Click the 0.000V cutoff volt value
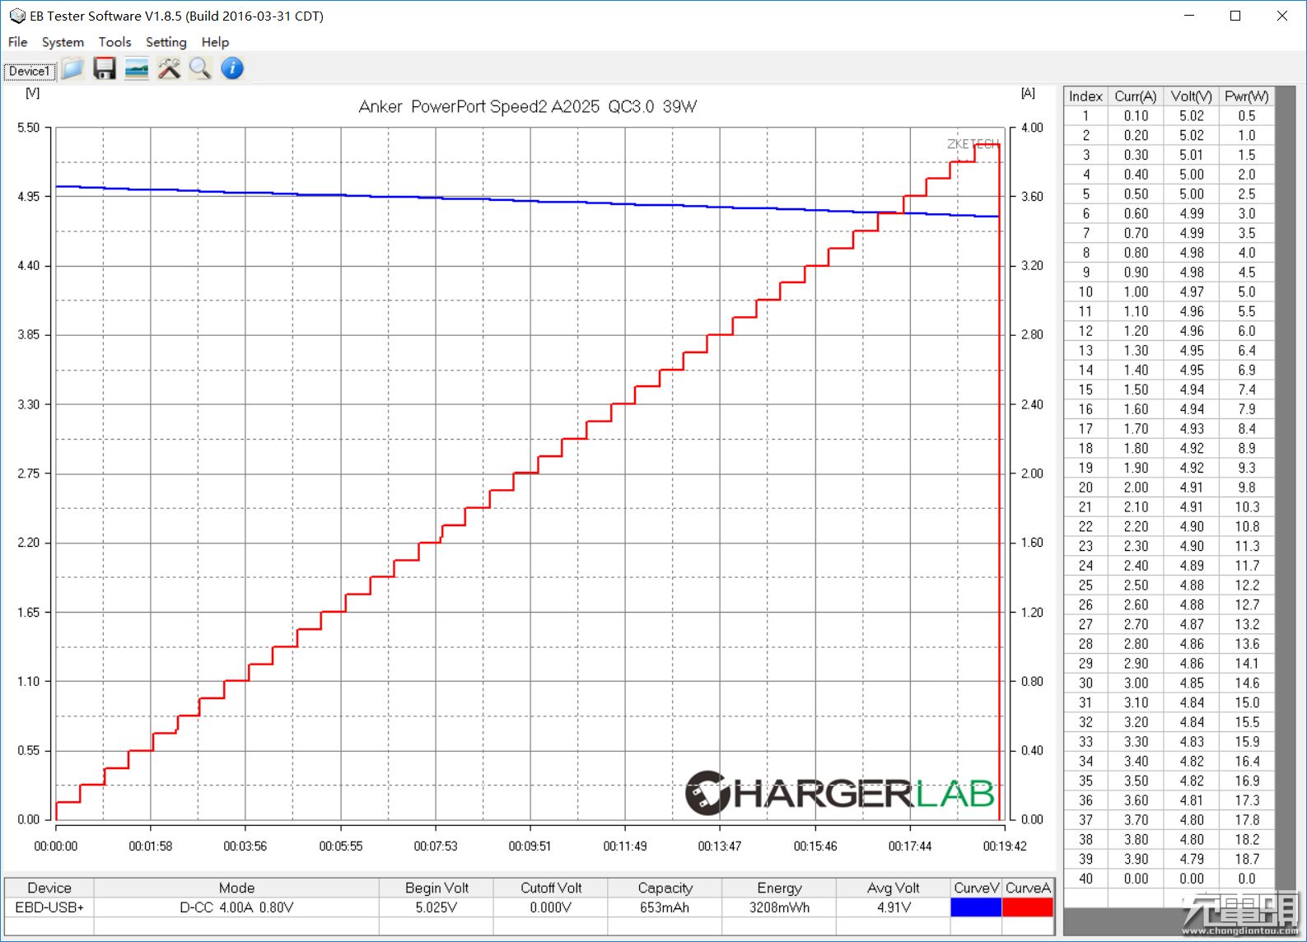The height and width of the screenshot is (942, 1307). click(551, 907)
